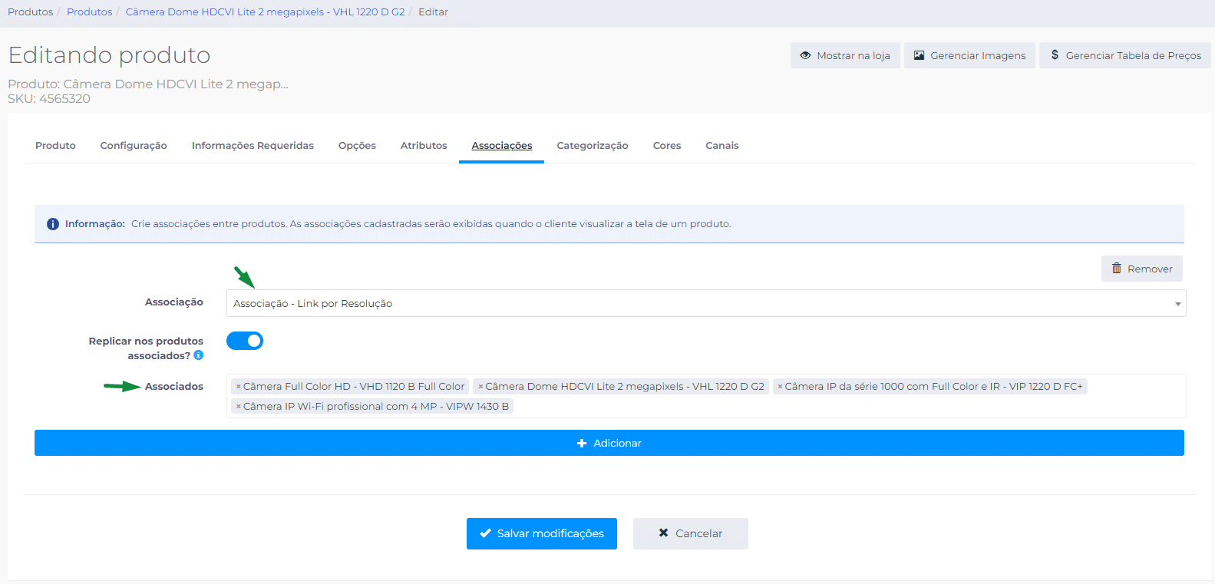
Task: Toggle 'Replicar nos produtos associados' switch
Action: point(245,341)
